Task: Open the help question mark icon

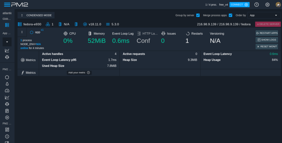Action: [x=256, y=5]
